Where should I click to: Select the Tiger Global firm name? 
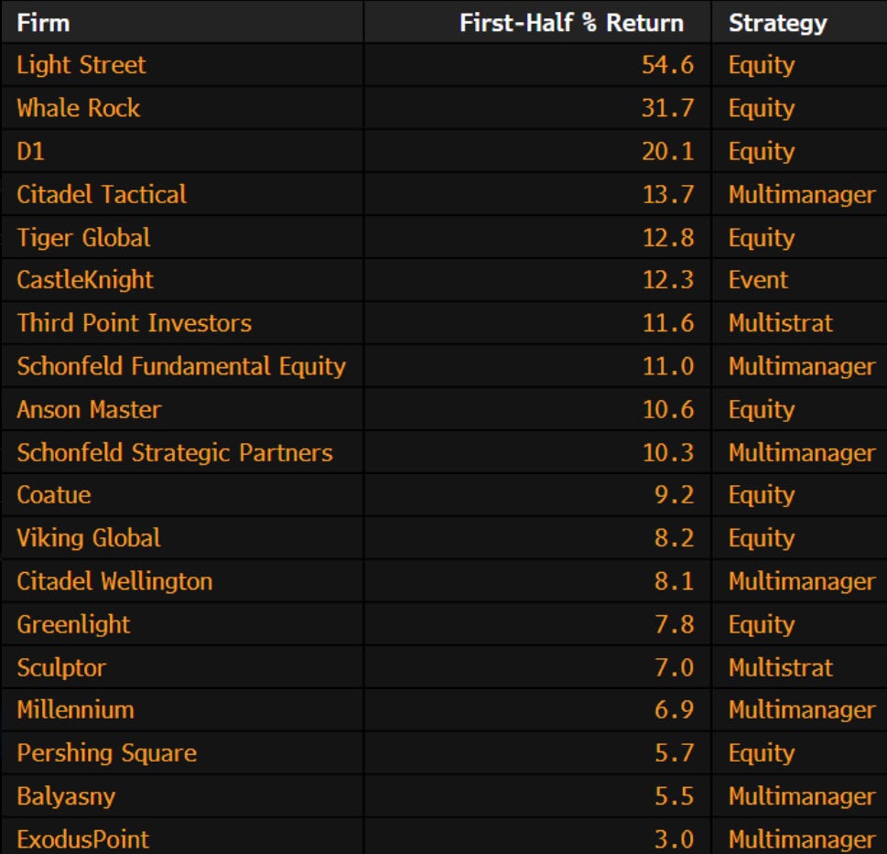click(x=83, y=238)
